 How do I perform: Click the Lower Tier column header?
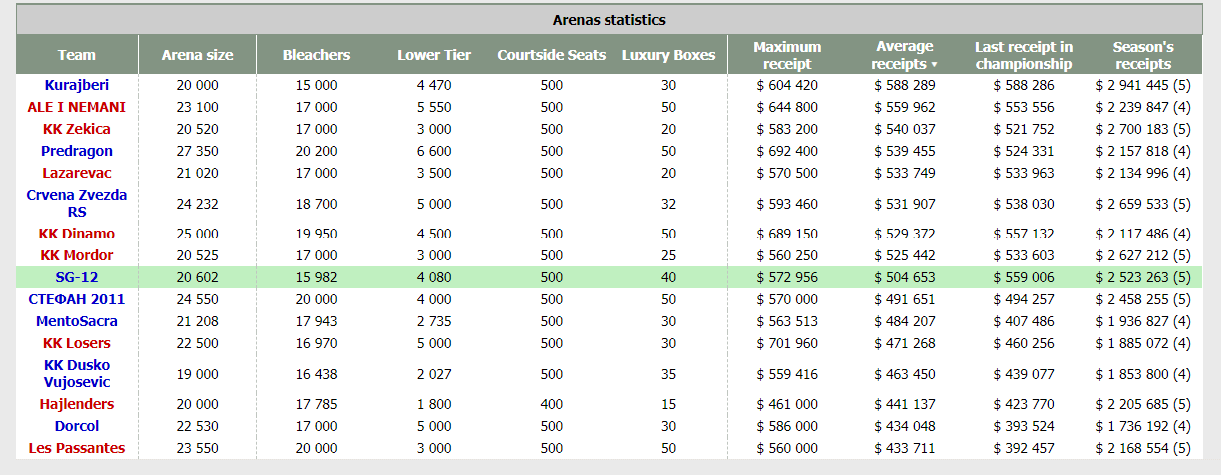(x=434, y=55)
